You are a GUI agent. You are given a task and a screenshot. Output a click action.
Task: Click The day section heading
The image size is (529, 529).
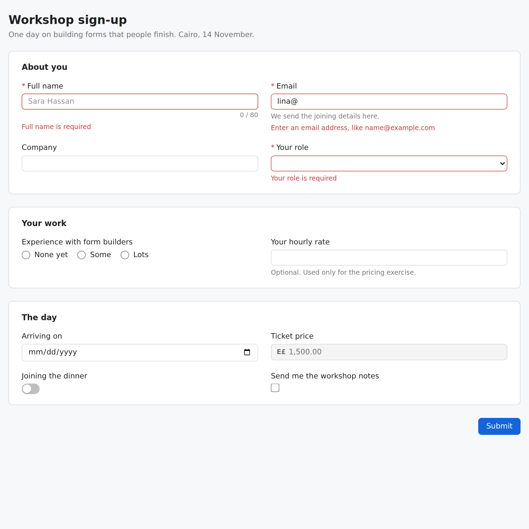(x=39, y=317)
